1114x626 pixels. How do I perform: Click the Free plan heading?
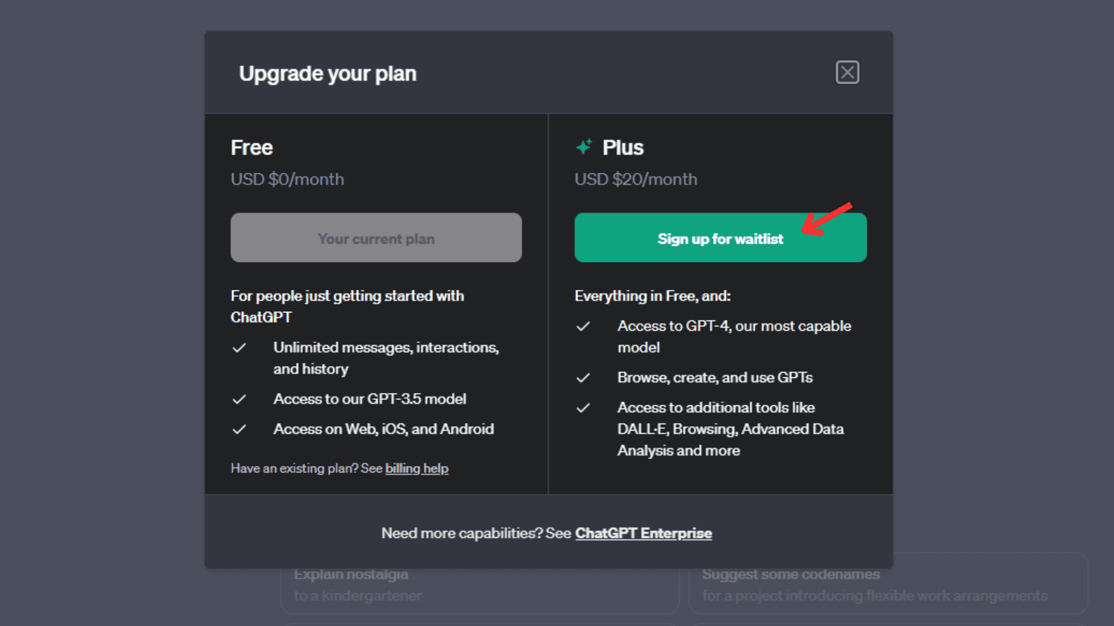click(252, 148)
